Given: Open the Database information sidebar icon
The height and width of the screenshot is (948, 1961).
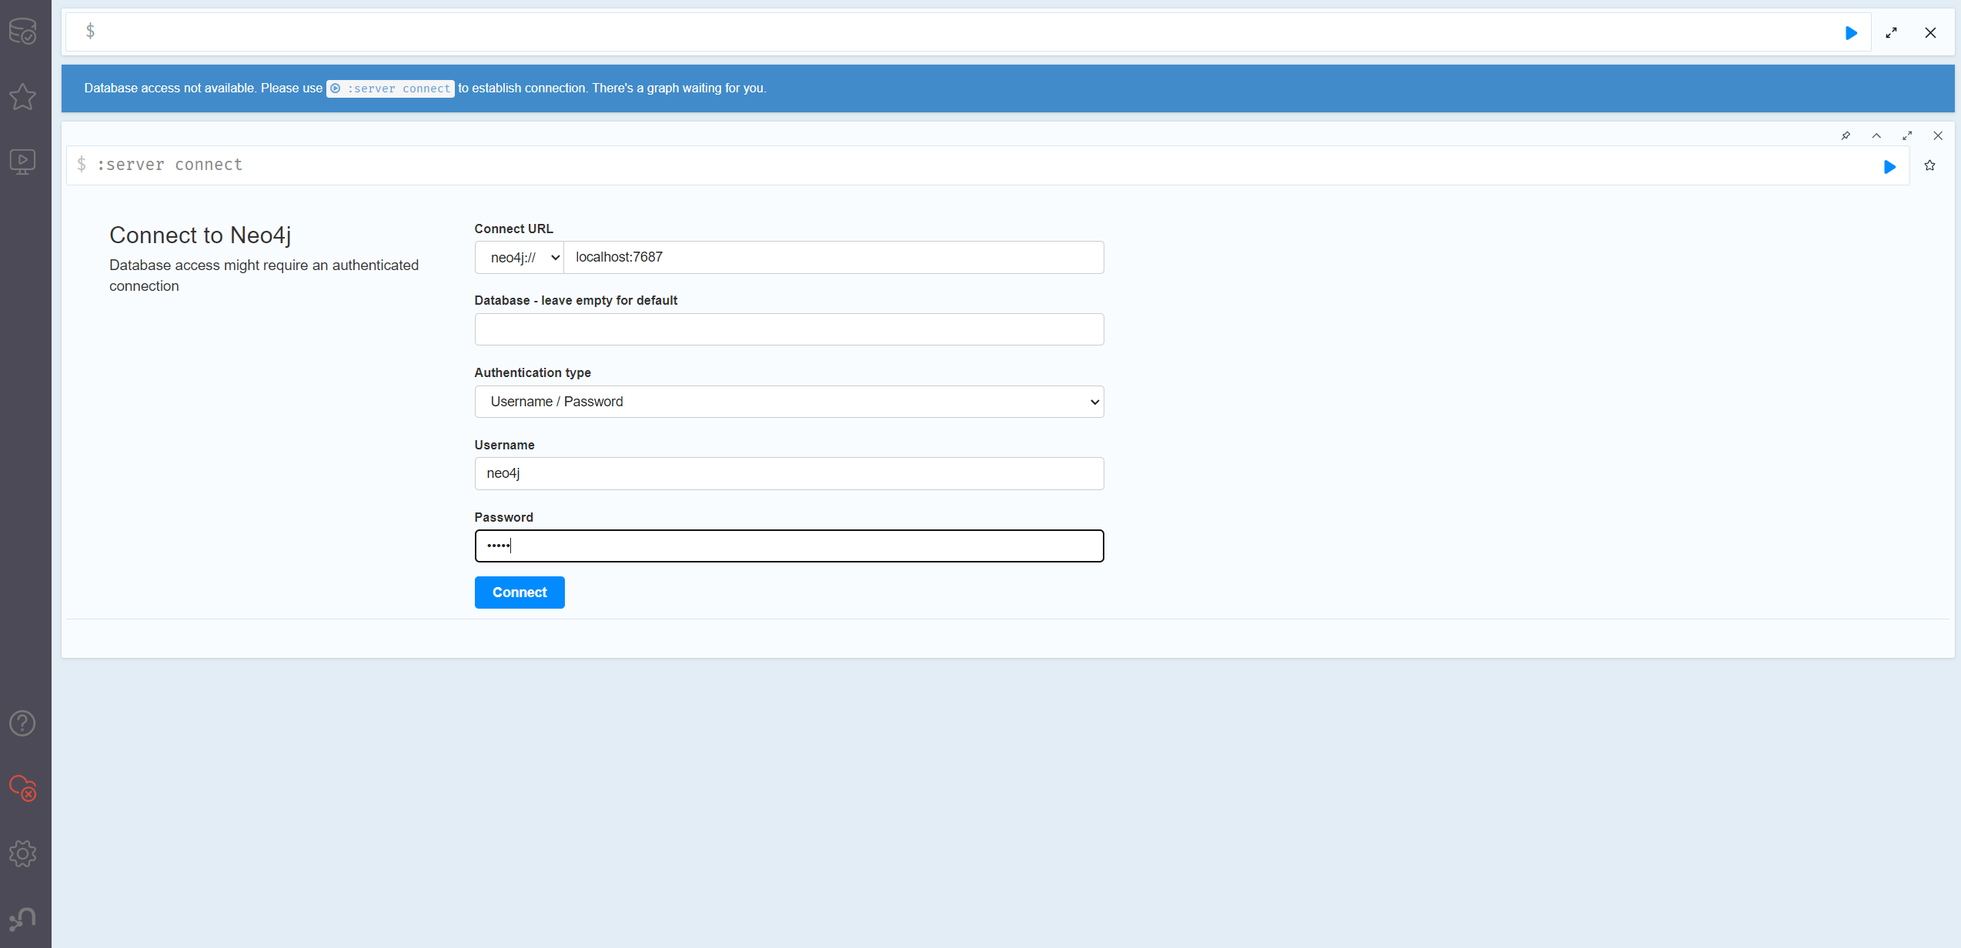Looking at the screenshot, I should coord(23,32).
